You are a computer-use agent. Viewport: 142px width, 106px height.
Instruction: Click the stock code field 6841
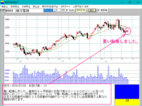coord(11,11)
